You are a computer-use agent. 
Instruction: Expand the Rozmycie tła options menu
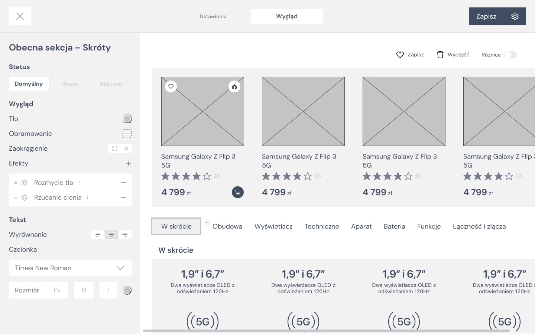click(x=79, y=183)
